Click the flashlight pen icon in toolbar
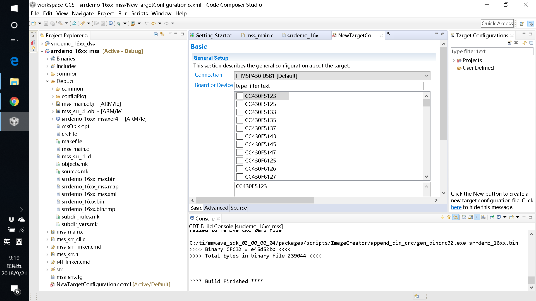This screenshot has width=536, height=301. [x=82, y=23]
